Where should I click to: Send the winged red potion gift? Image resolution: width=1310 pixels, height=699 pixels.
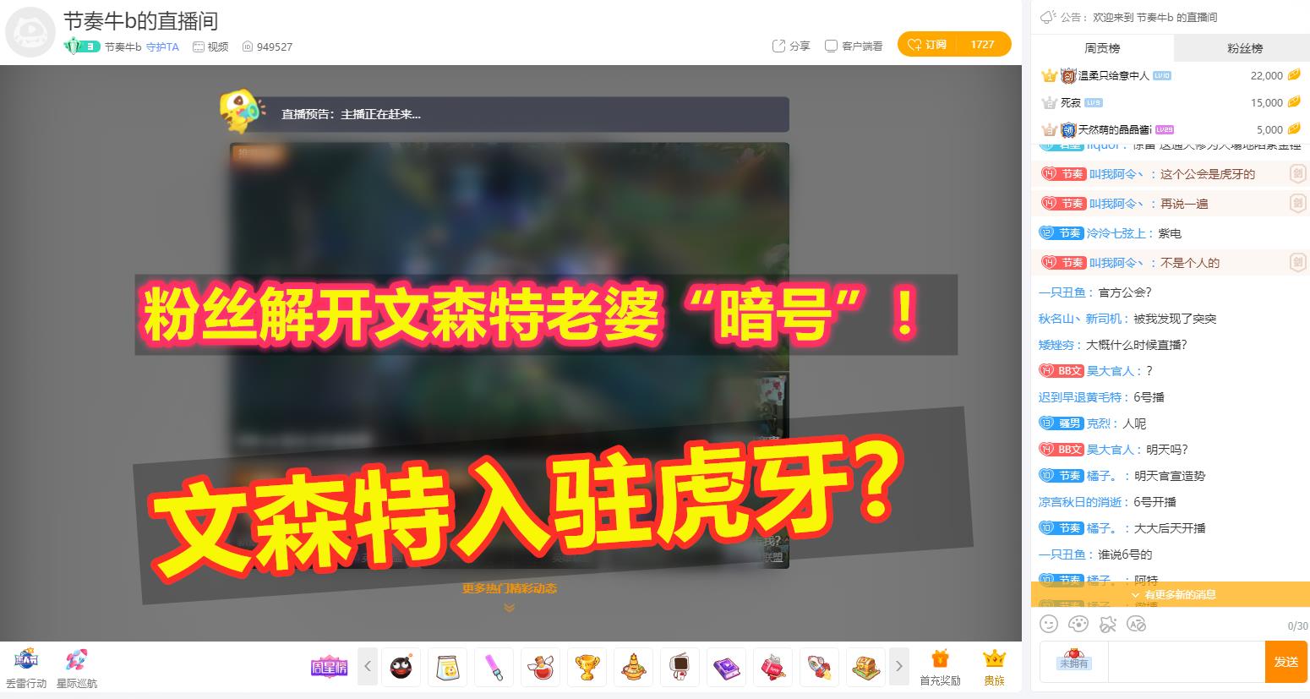tap(541, 667)
